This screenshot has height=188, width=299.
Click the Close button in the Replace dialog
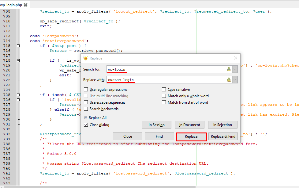point(128,136)
